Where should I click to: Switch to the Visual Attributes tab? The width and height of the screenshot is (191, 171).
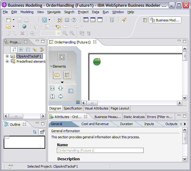click(96, 108)
